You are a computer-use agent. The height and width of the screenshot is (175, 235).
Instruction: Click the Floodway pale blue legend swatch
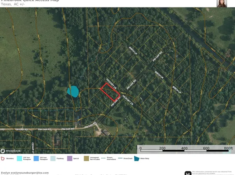[53, 159]
